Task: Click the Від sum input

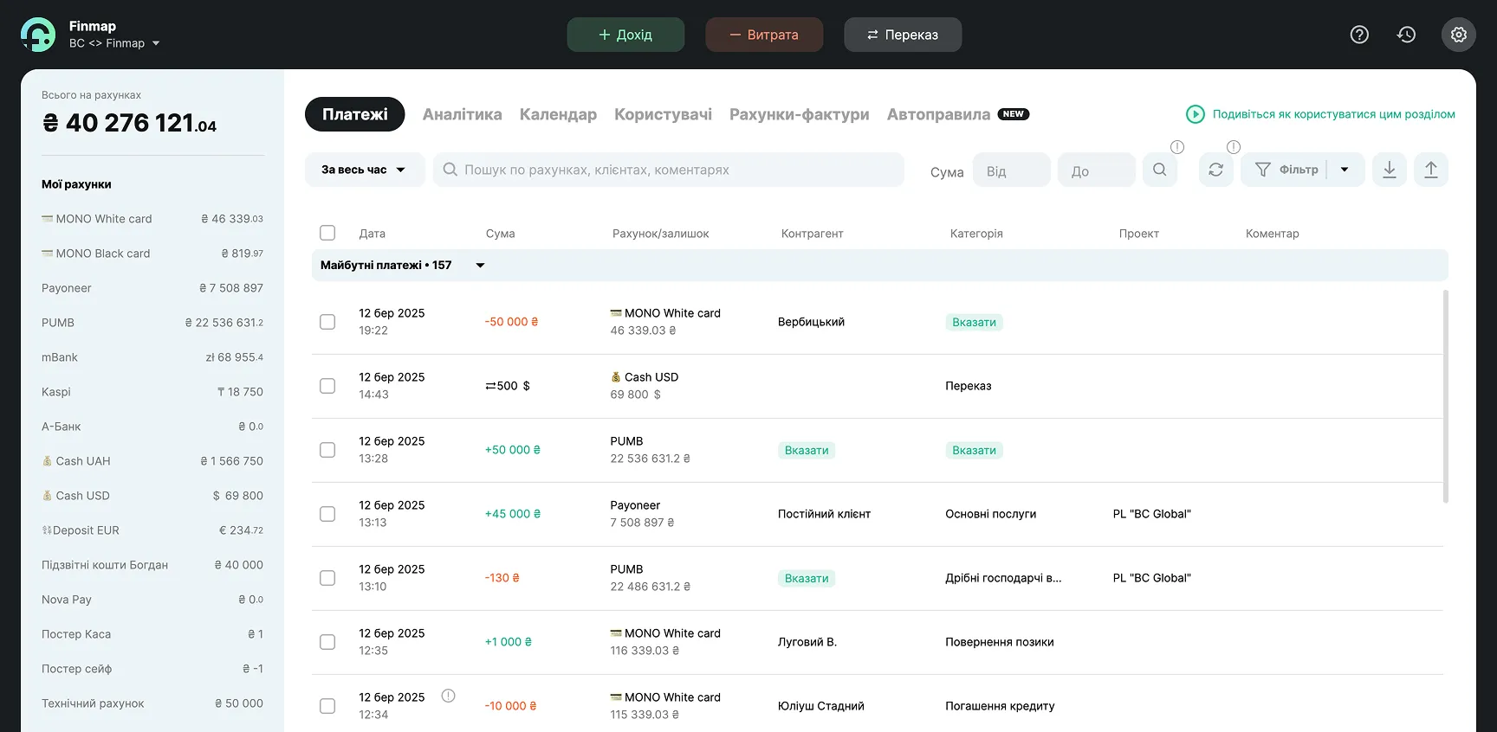Action: pyautogui.click(x=1012, y=170)
